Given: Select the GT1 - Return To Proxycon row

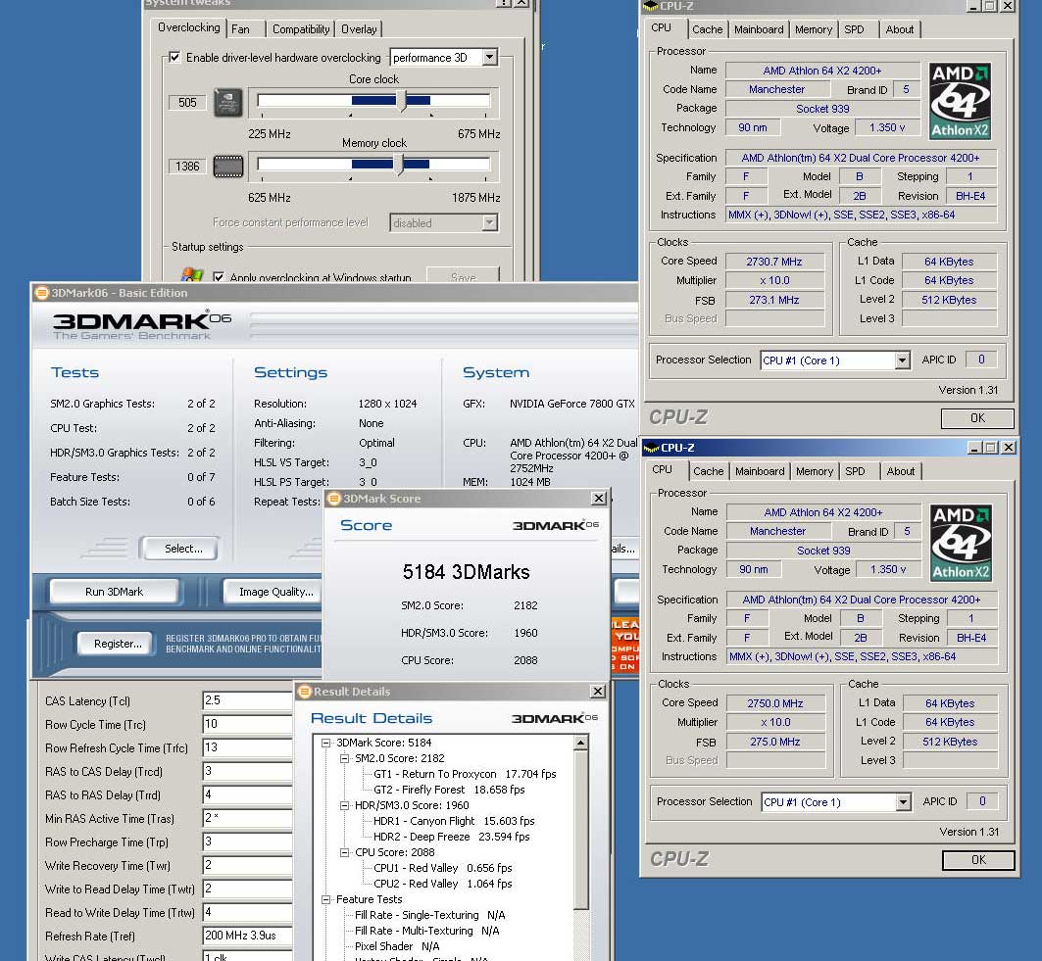Looking at the screenshot, I should tap(465, 774).
